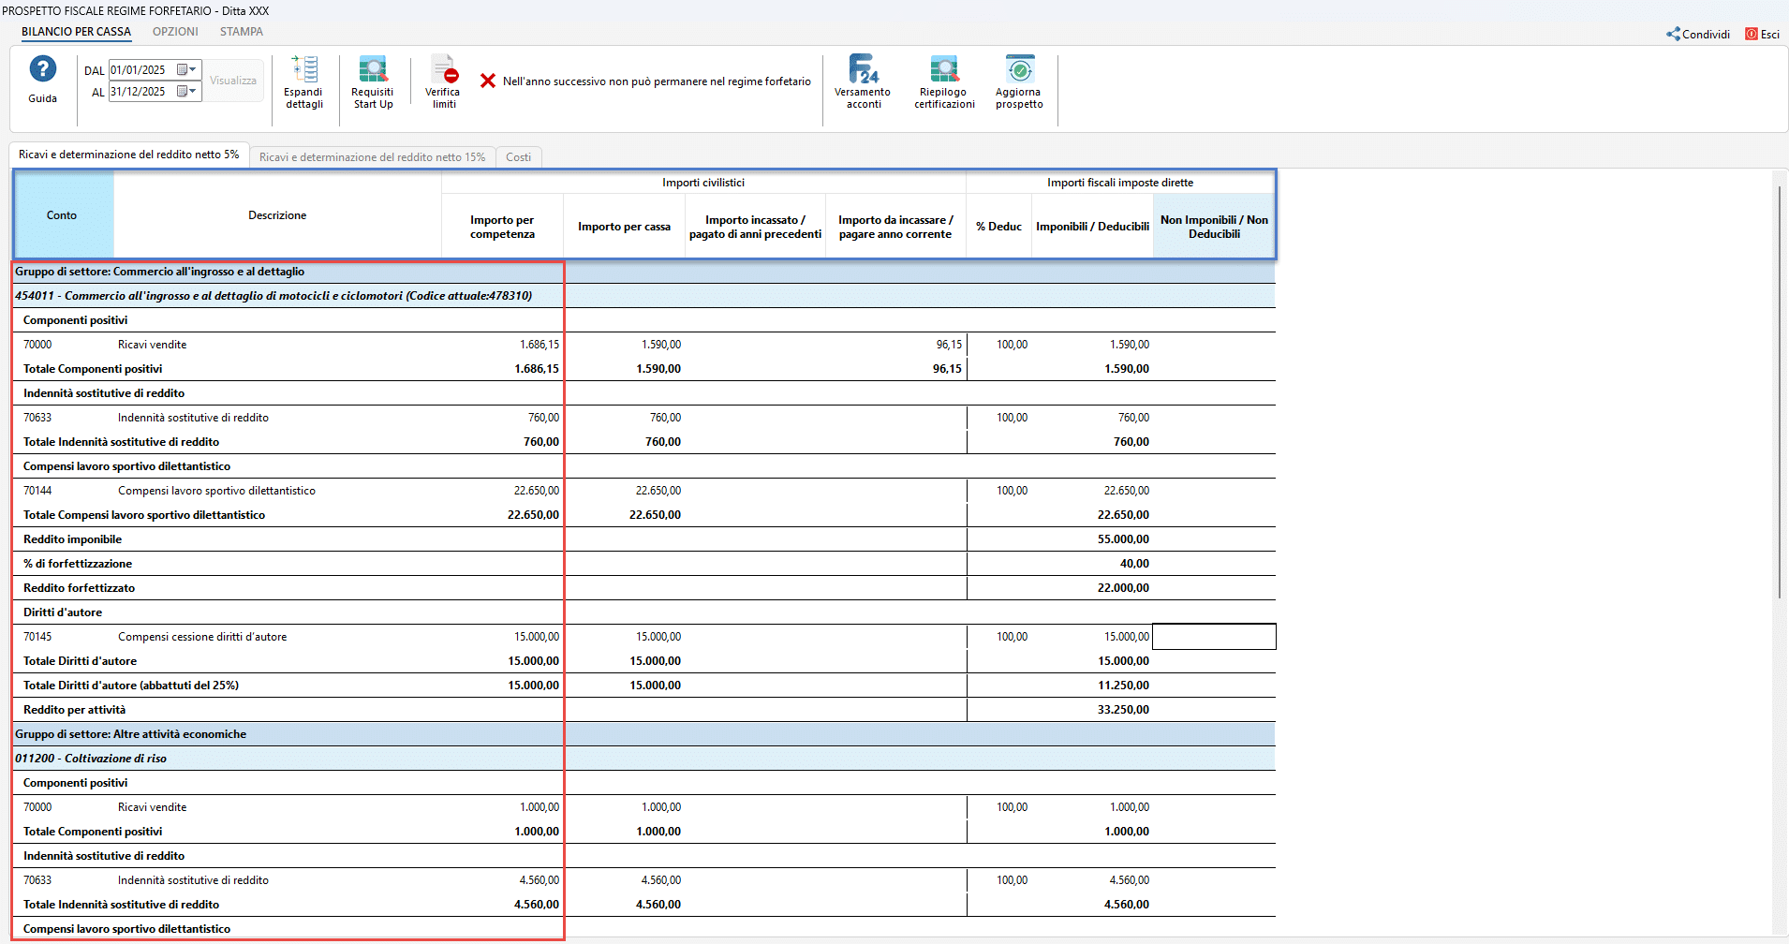
Task: Open DAL date calendar picker
Action: tap(187, 70)
